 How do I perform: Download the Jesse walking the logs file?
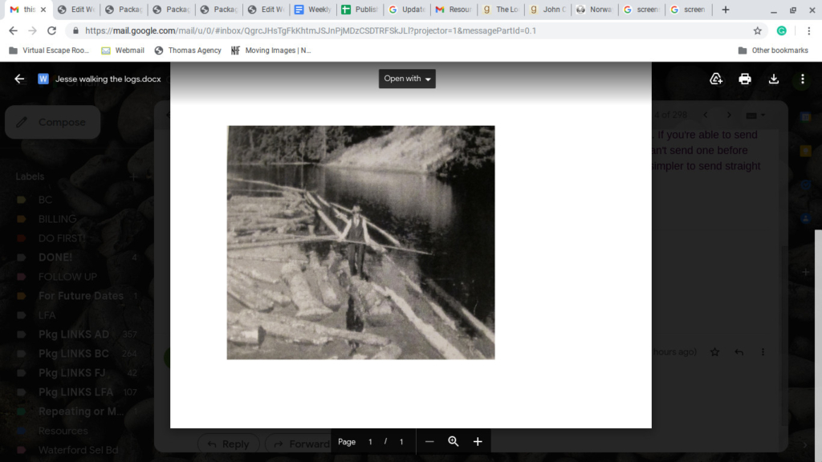coord(774,79)
